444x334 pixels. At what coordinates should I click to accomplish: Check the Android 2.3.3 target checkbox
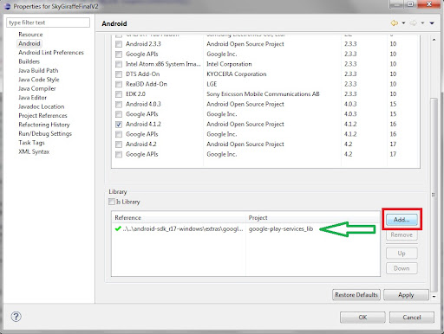119,44
